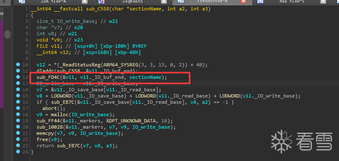This screenshot has height=161, width=339.
Task: Set breakpoint dot on line 22 free
Action: pos(18,139)
